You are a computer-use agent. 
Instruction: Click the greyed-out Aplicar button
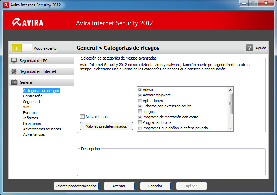coord(191,186)
